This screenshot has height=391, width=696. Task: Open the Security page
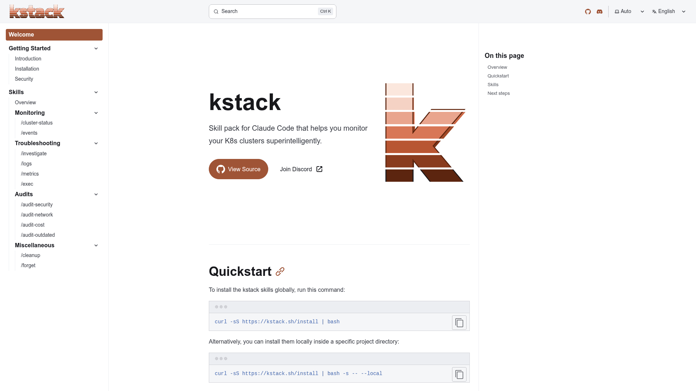point(24,79)
